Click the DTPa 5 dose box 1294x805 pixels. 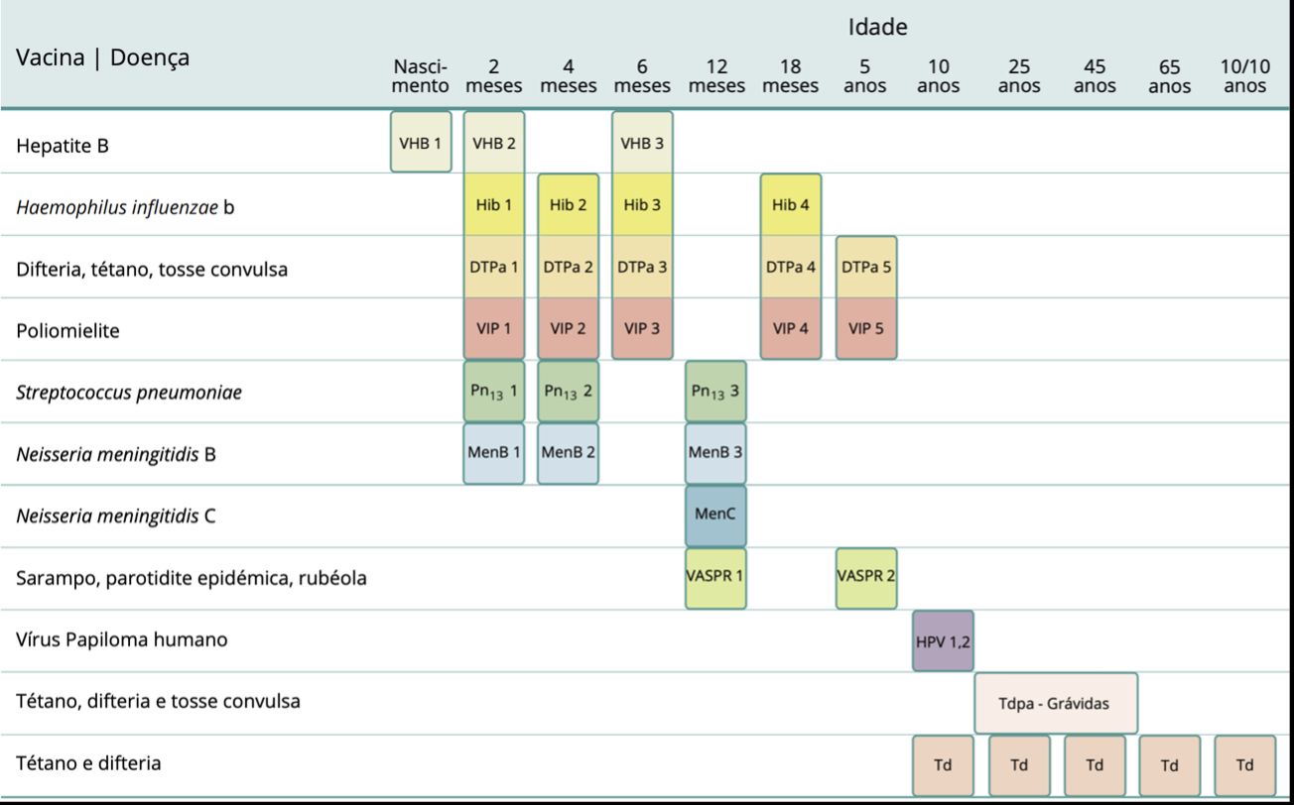click(865, 267)
